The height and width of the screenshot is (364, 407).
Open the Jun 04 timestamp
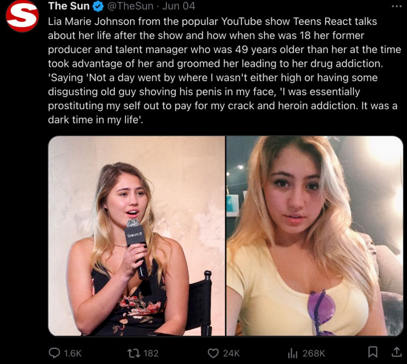[178, 6]
